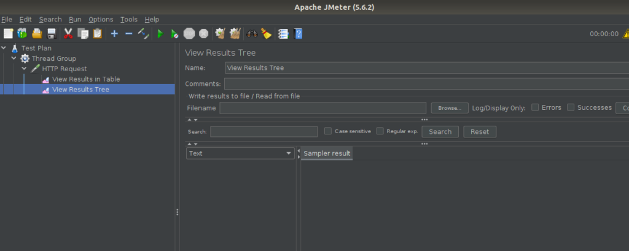
Task: Reset search with the broom icon
Action: click(x=267, y=34)
